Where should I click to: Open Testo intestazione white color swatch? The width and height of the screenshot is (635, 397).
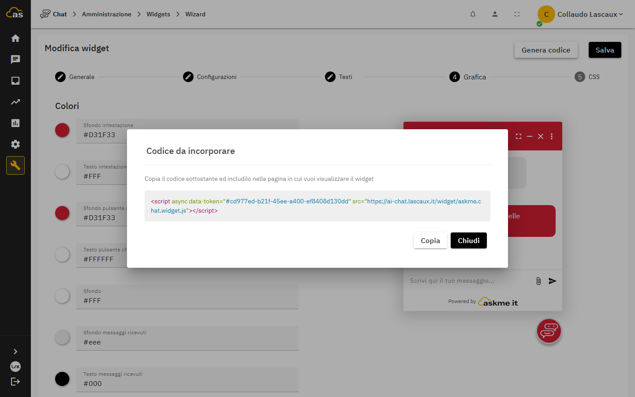tap(62, 172)
